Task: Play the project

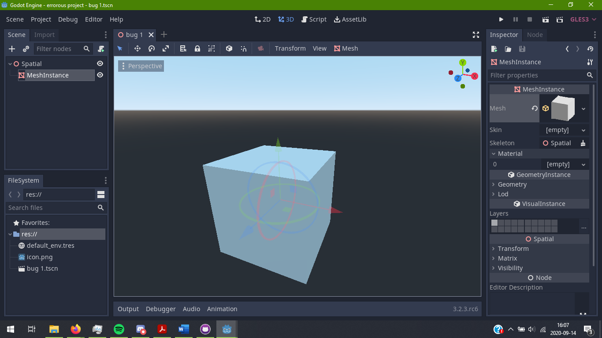Action: point(501,19)
